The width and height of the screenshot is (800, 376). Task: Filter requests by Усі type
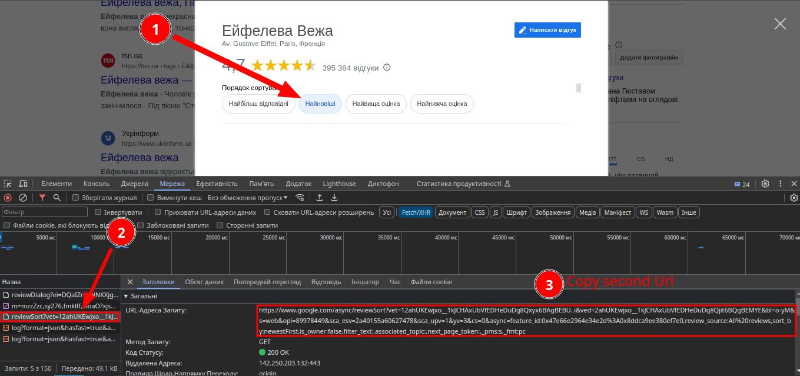(x=387, y=212)
